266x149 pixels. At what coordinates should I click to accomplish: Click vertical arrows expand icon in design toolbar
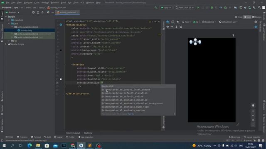176,27
